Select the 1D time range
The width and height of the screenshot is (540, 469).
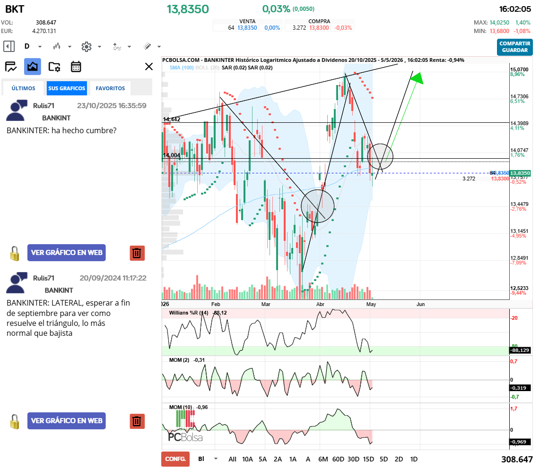coord(414,459)
